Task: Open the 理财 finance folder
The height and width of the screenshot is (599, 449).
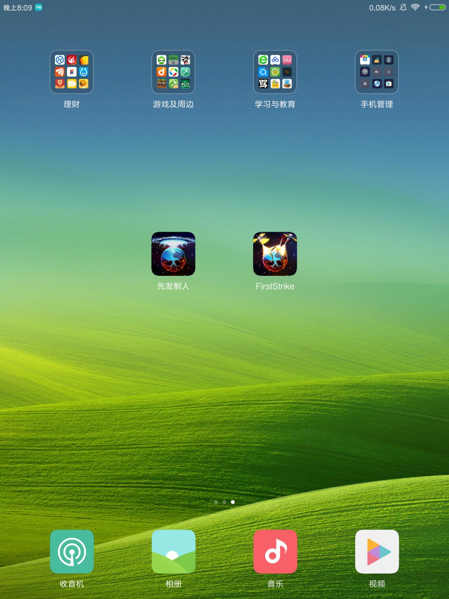Action: pyautogui.click(x=72, y=72)
